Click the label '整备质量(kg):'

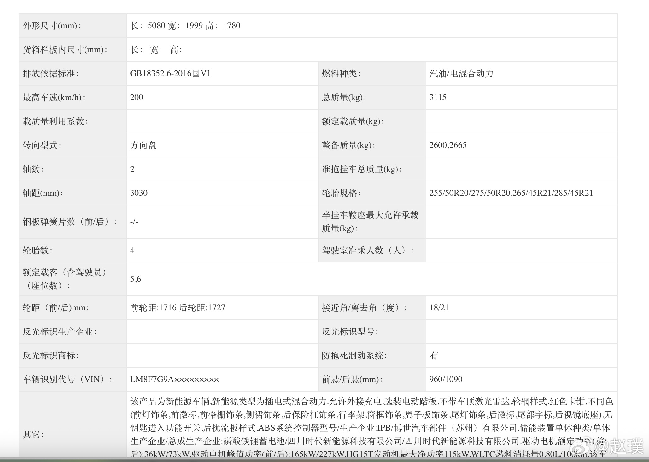[348, 145]
